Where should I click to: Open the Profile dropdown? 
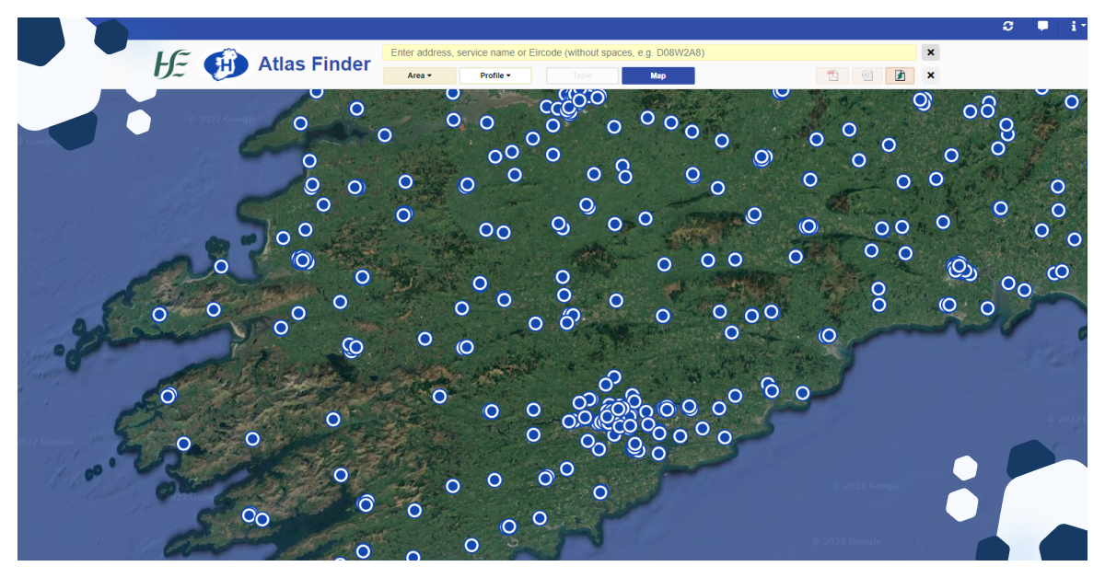(x=495, y=75)
